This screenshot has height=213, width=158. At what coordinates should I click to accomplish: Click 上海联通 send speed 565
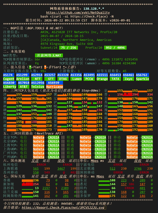tap(36, 169)
